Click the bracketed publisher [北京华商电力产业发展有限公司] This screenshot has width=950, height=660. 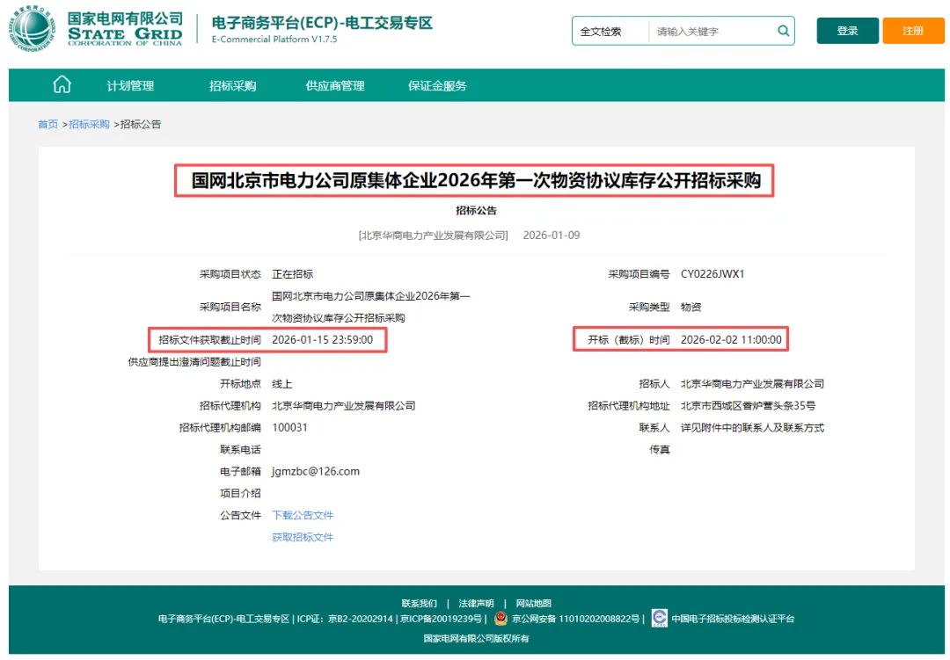(x=433, y=235)
